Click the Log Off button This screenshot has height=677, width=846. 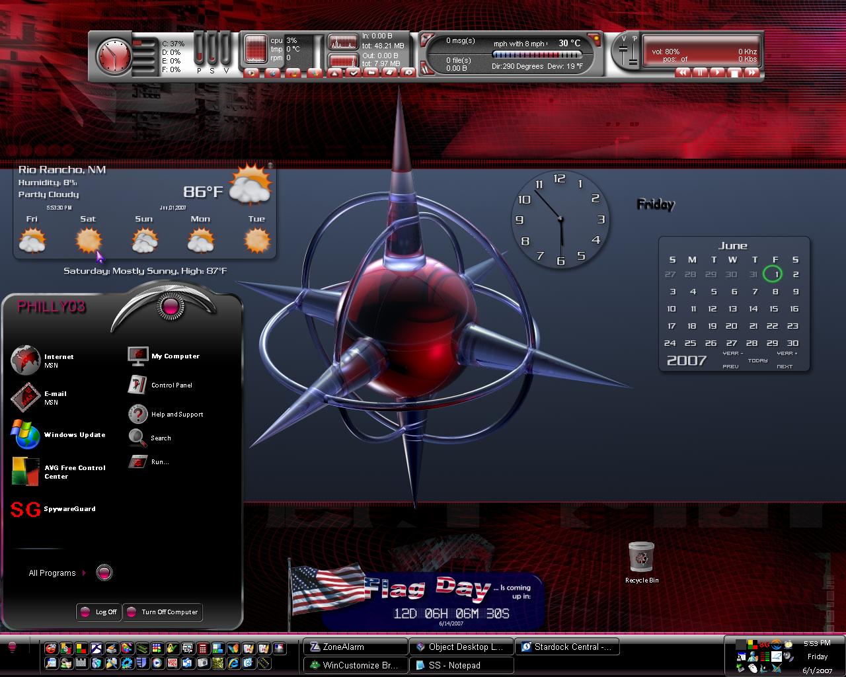click(99, 612)
